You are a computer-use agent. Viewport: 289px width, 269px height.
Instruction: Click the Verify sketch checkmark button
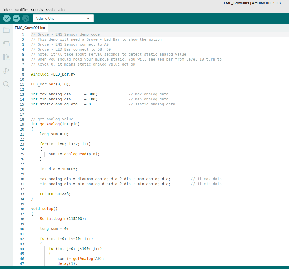(x=7, y=18)
